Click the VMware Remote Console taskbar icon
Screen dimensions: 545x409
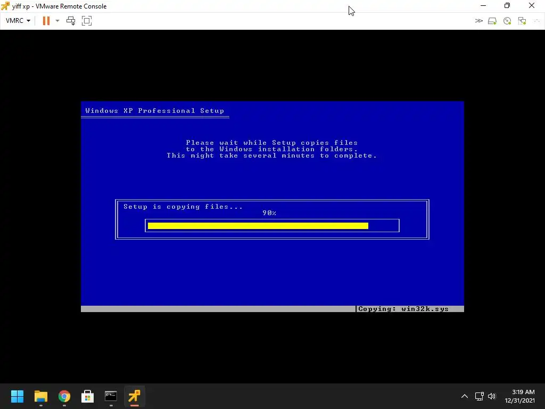pos(135,396)
